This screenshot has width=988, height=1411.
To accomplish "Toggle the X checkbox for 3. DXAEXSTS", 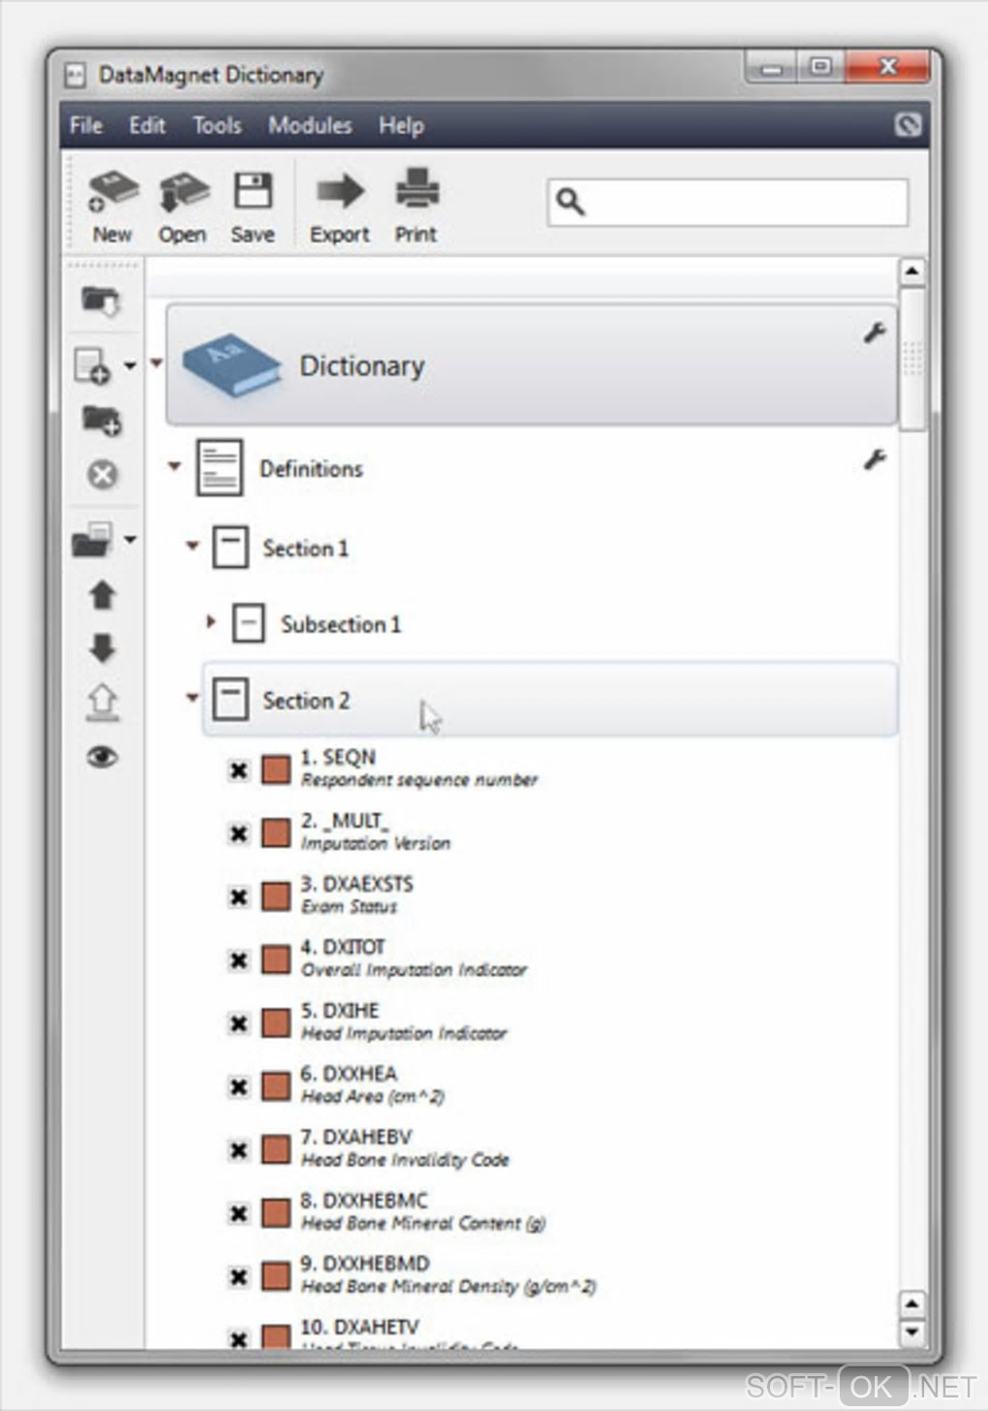I will click(x=238, y=896).
